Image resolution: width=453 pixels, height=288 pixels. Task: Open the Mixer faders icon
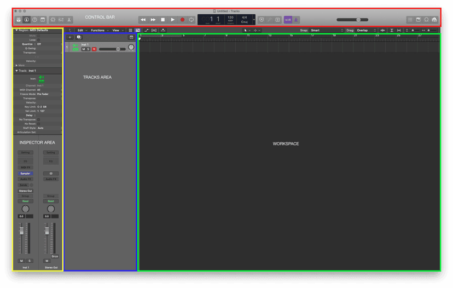coord(61,20)
